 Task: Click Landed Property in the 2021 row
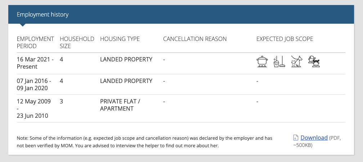coord(126,60)
